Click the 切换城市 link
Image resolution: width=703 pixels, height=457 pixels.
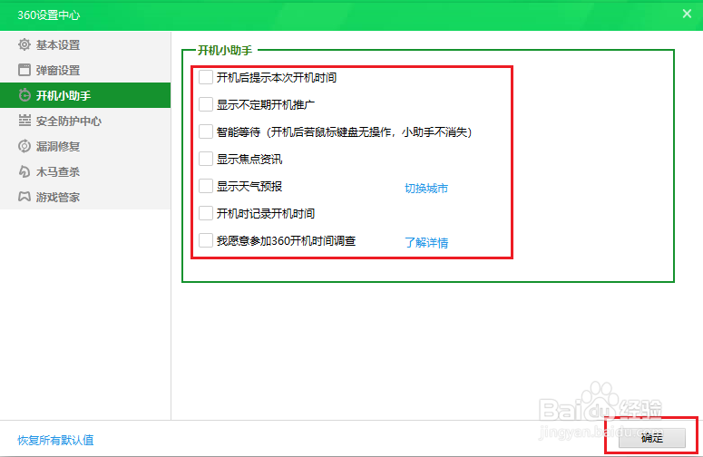(426, 189)
